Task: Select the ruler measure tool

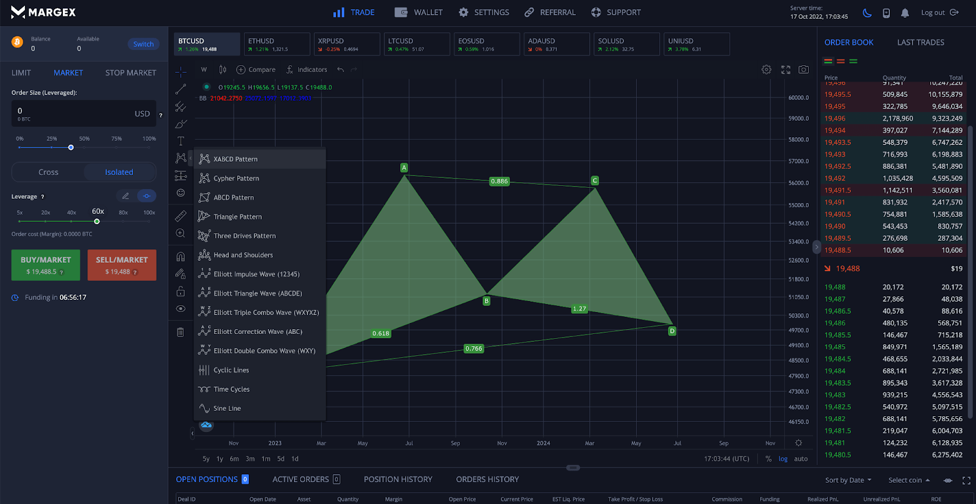Action: click(x=181, y=216)
